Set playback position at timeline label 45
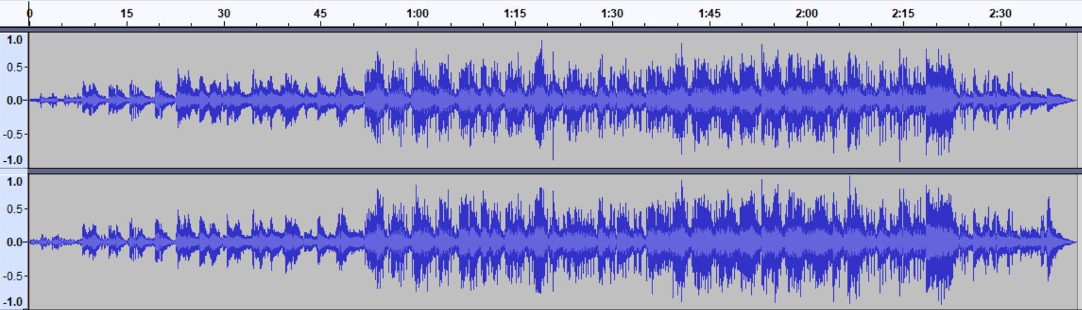1082x310 pixels. pos(321,13)
